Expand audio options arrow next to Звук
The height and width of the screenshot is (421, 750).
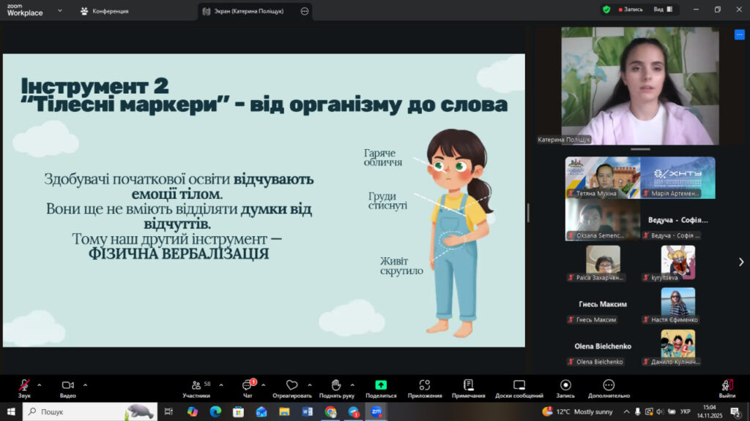pos(40,384)
